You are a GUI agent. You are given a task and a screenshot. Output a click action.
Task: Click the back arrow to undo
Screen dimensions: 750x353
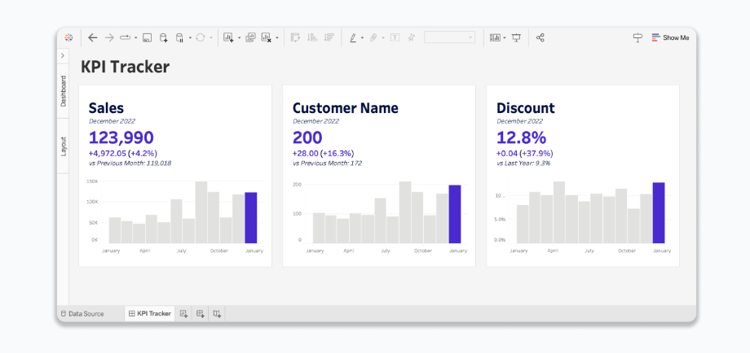pos(92,37)
